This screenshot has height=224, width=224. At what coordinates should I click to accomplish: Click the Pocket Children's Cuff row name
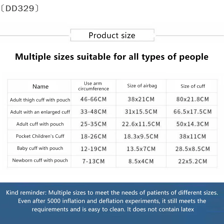pos(40,136)
